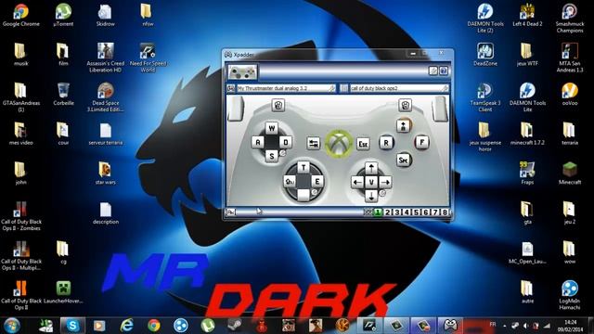Open Steam from the taskbar
The height and width of the screenshot is (334, 594).
click(x=235, y=326)
